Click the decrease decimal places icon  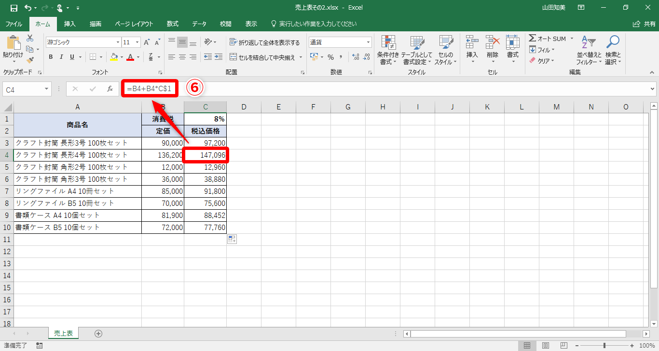pos(367,57)
